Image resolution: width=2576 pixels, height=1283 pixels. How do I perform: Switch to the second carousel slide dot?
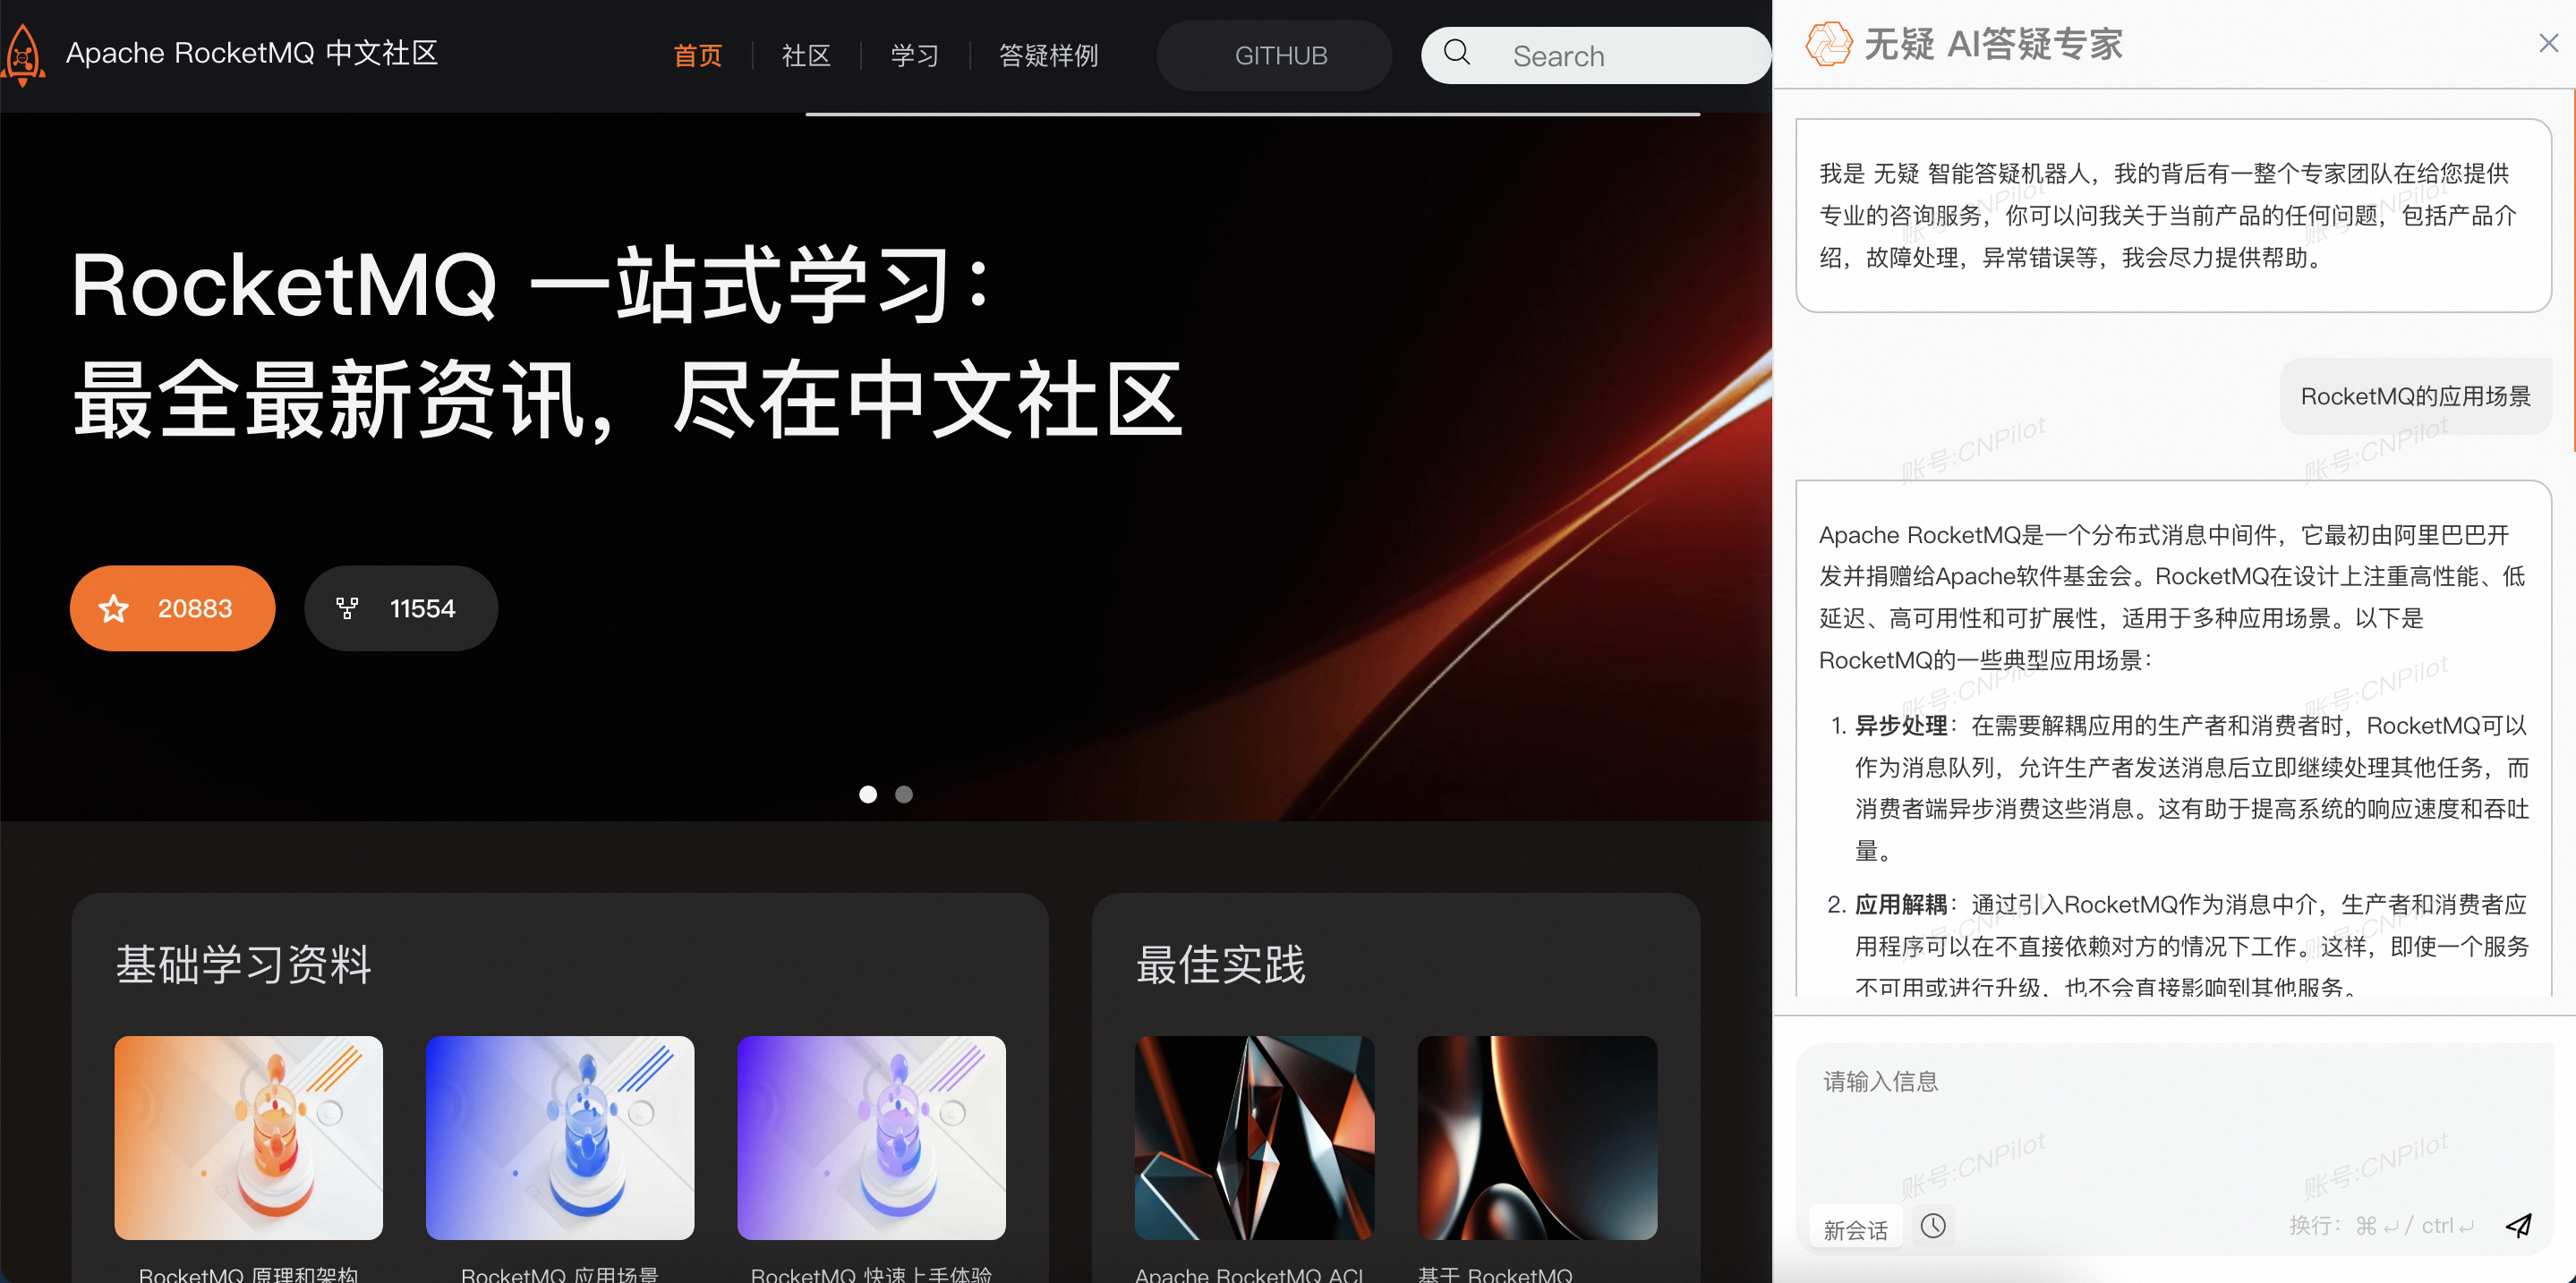tap(903, 794)
